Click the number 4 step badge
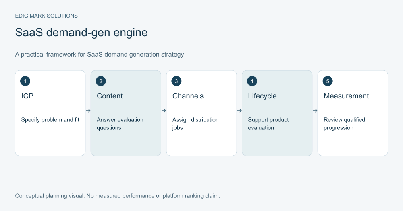Image resolution: width=403 pixels, height=211 pixels. click(x=252, y=81)
